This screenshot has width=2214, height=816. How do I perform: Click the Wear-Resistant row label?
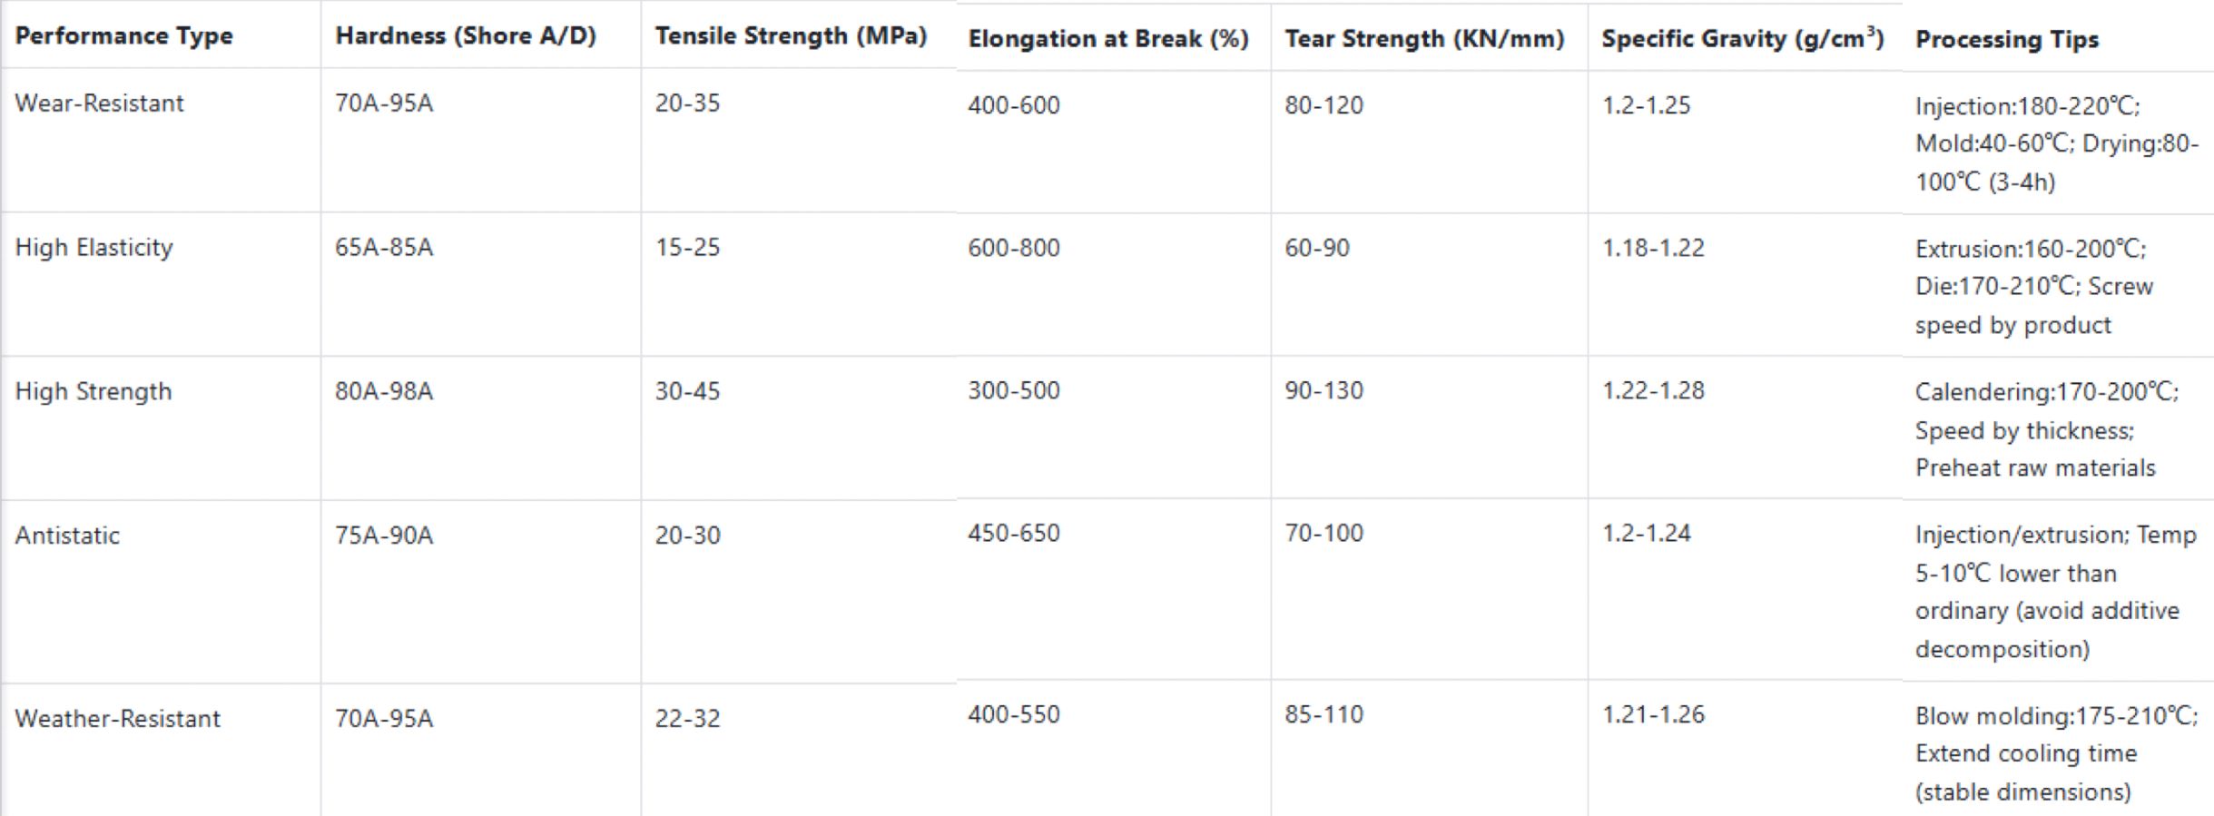click(x=99, y=103)
